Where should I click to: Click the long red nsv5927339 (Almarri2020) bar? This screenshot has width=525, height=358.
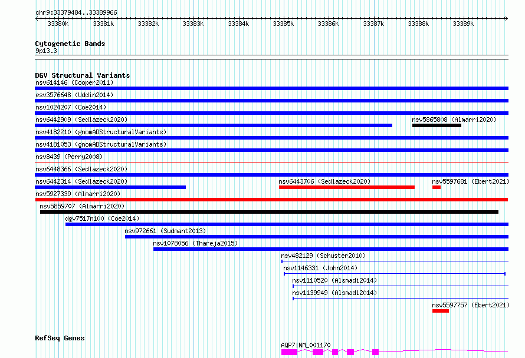(271, 200)
